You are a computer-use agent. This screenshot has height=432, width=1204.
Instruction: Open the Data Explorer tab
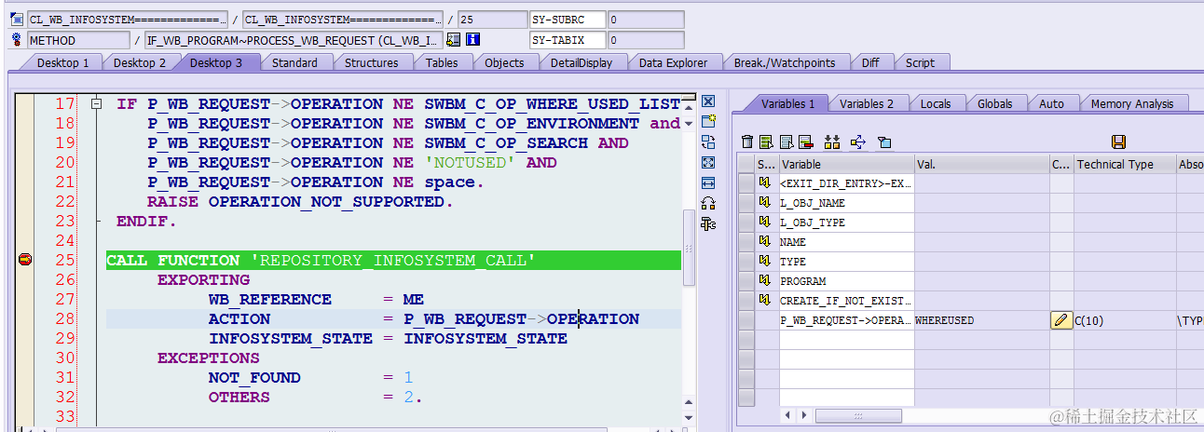[x=673, y=62]
